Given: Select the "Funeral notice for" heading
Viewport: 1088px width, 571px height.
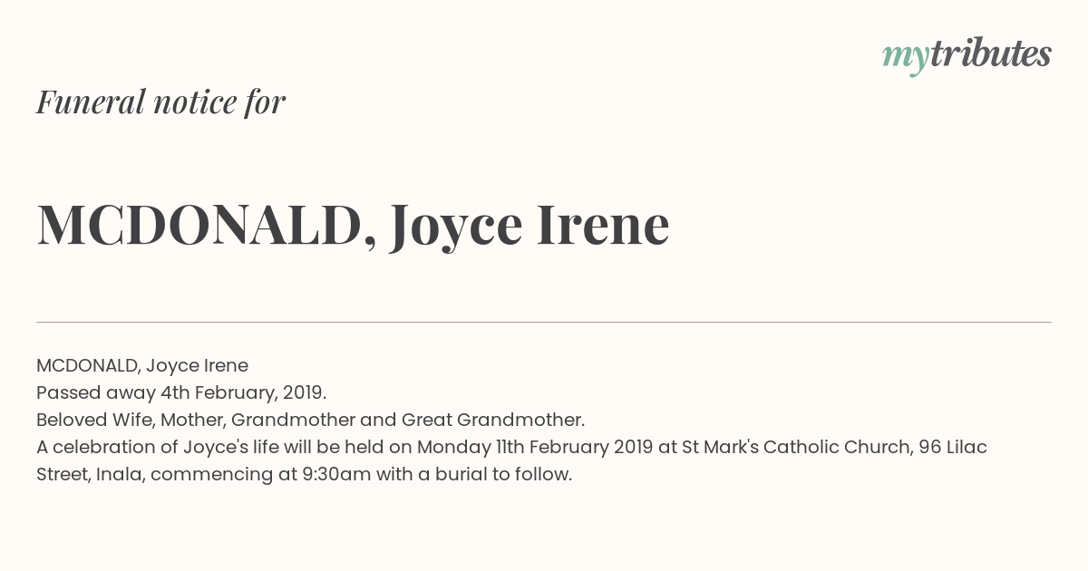Looking at the screenshot, I should [160, 102].
